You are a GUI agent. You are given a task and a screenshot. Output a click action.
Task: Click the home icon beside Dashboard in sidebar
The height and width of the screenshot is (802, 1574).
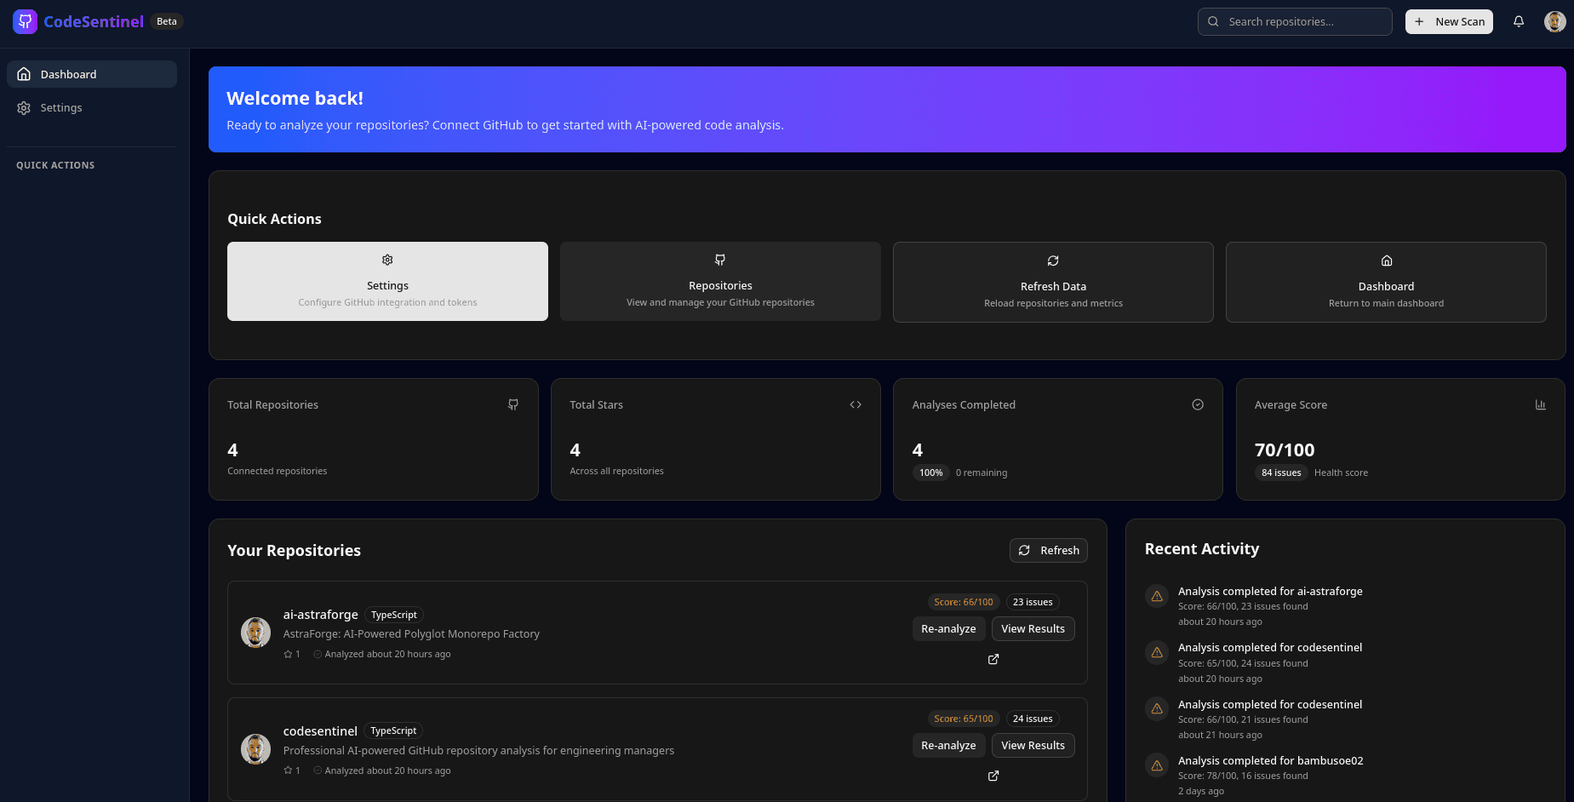tap(24, 74)
